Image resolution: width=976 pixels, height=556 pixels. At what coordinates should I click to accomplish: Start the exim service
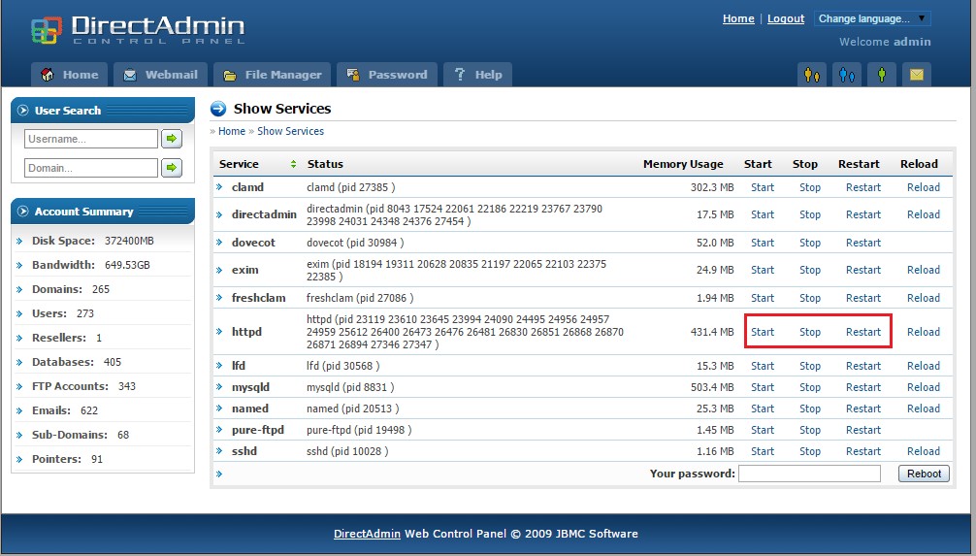tap(763, 270)
